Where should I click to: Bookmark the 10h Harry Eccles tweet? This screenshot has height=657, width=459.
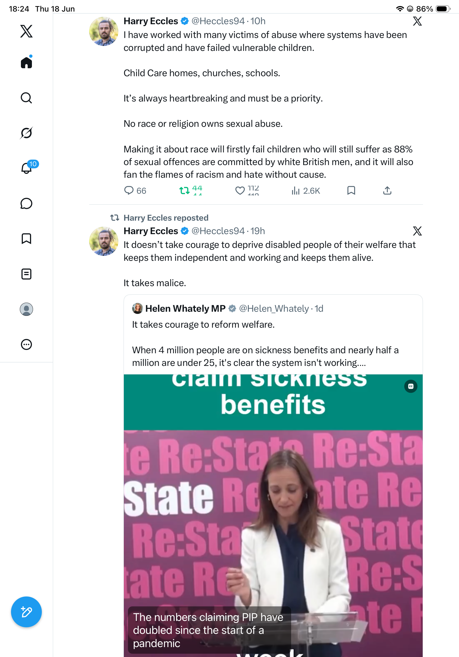(351, 190)
